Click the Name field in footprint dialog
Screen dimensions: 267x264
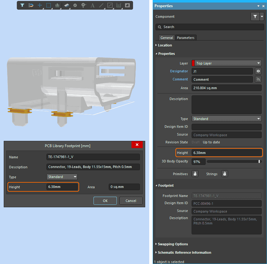tap(93, 157)
